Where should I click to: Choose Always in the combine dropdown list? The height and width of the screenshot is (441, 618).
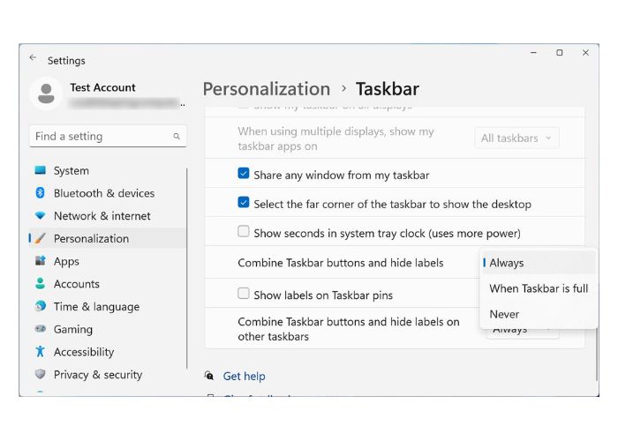point(507,263)
